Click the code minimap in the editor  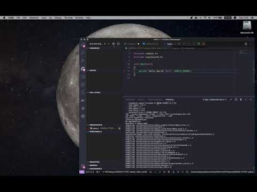click(244, 53)
